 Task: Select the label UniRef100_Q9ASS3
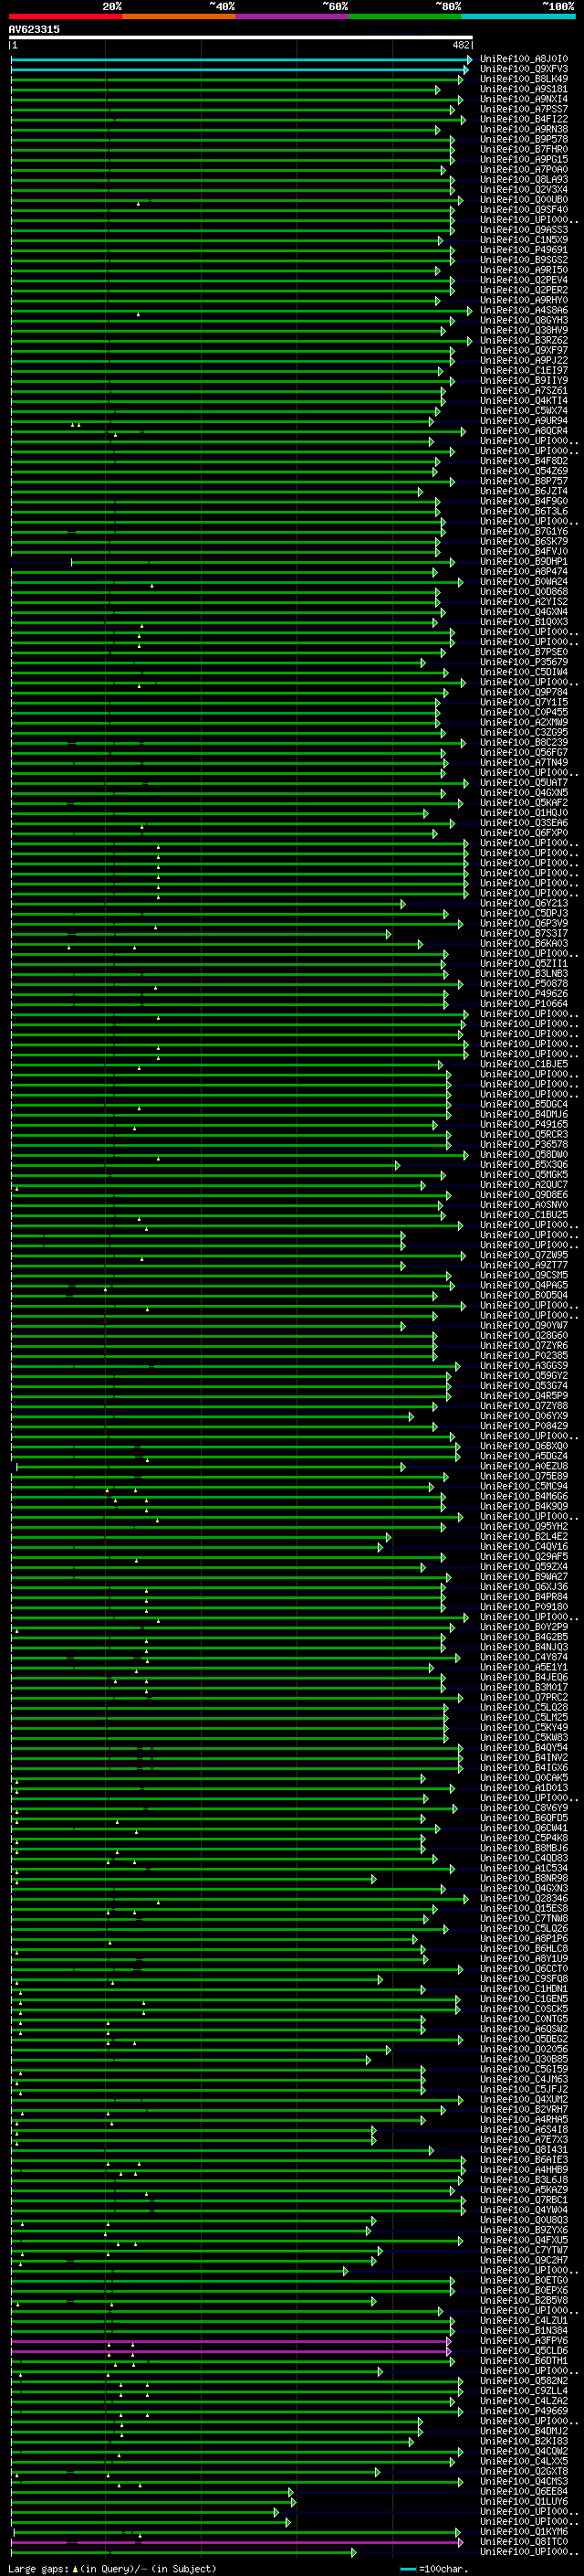524,230
